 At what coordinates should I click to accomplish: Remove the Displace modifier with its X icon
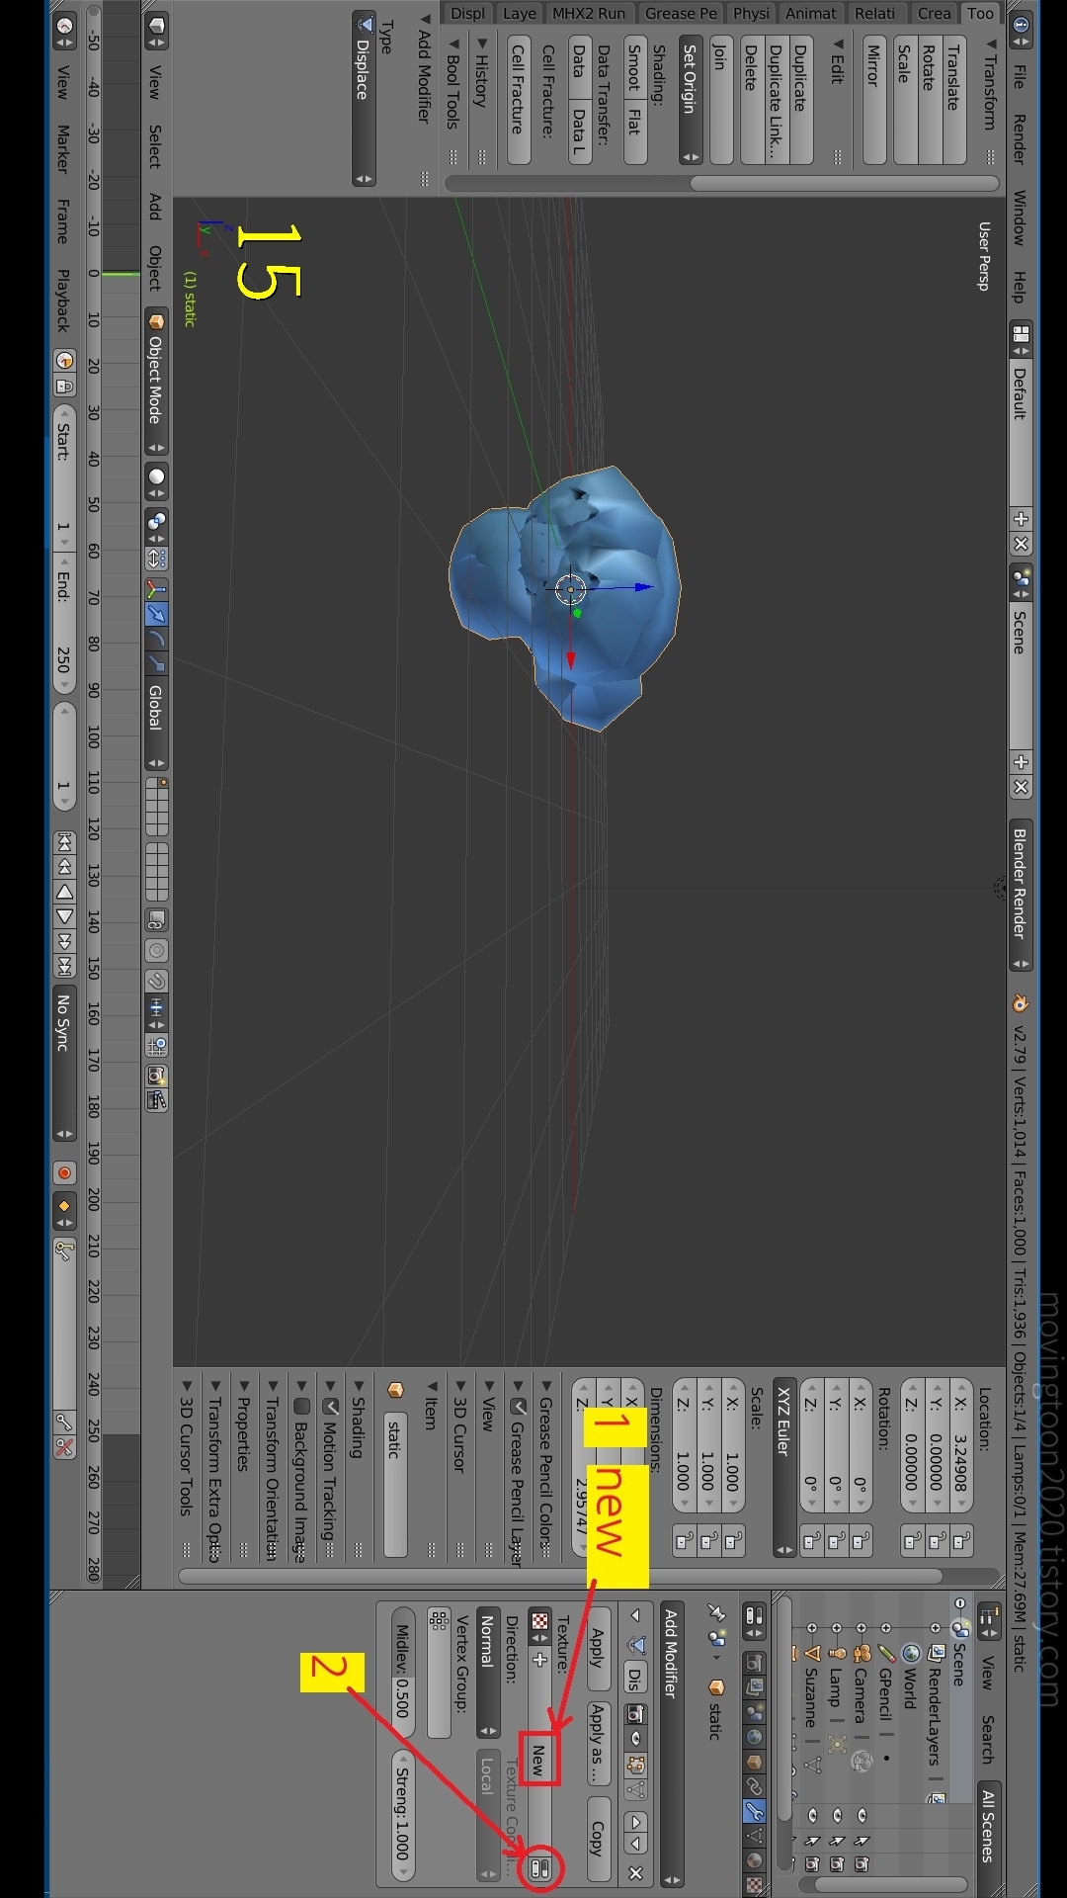point(635,1873)
